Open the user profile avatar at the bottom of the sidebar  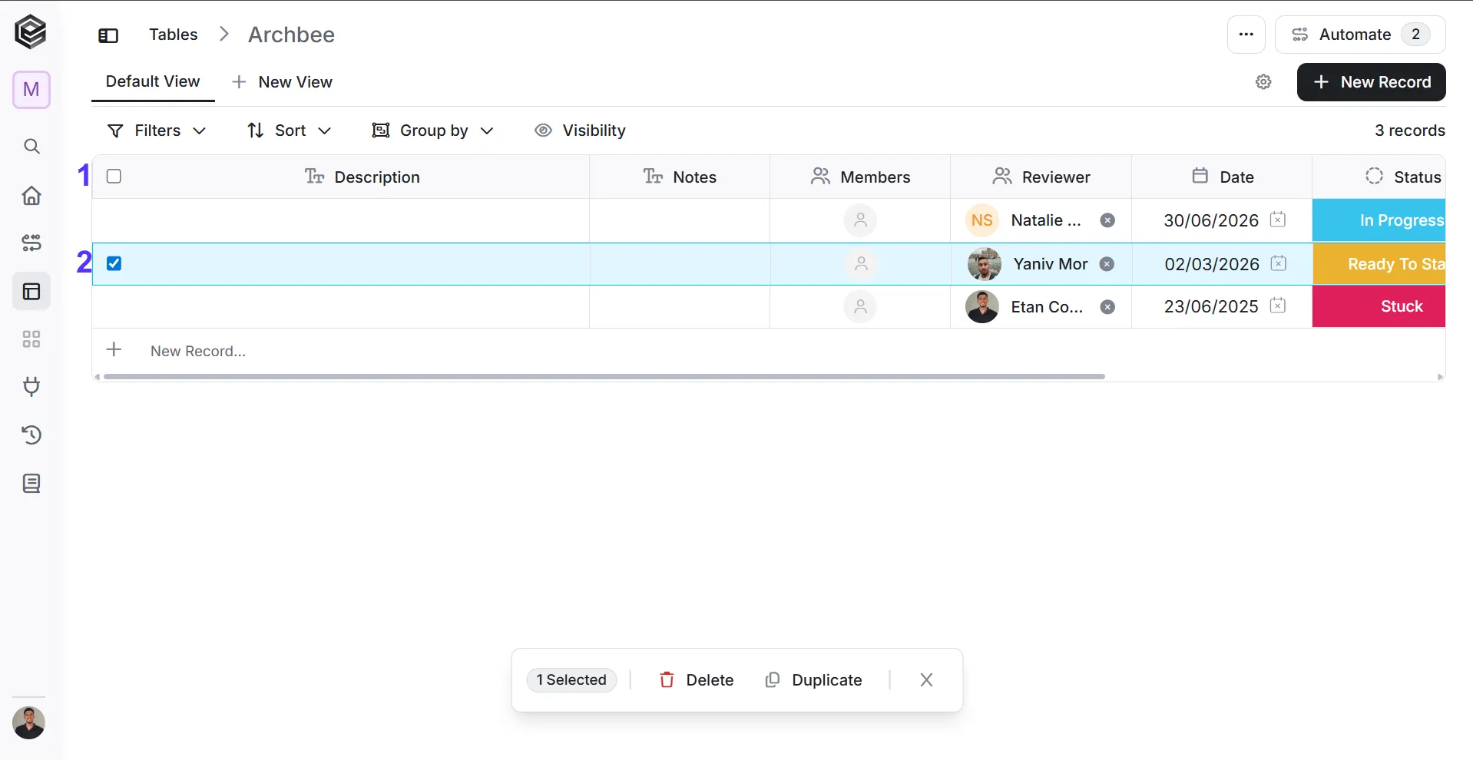tap(29, 722)
